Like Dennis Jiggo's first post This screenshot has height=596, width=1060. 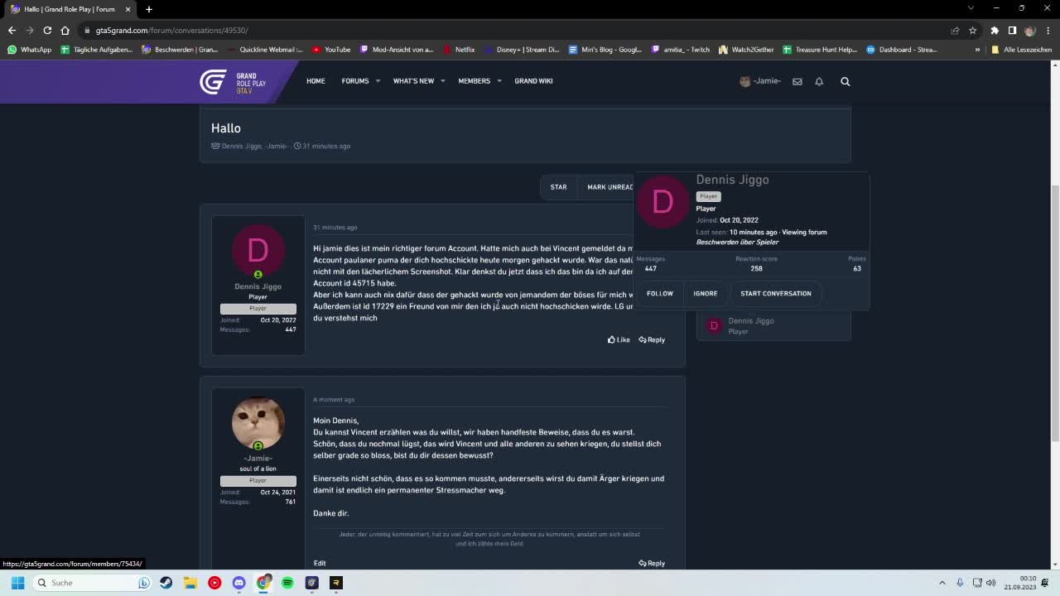pos(619,339)
